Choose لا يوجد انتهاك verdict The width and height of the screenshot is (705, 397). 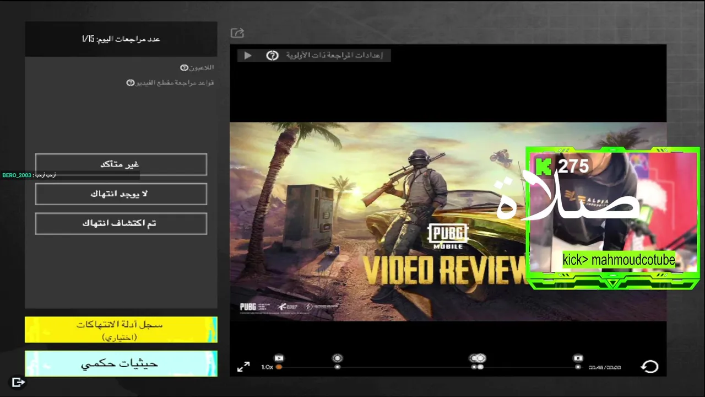121,194
